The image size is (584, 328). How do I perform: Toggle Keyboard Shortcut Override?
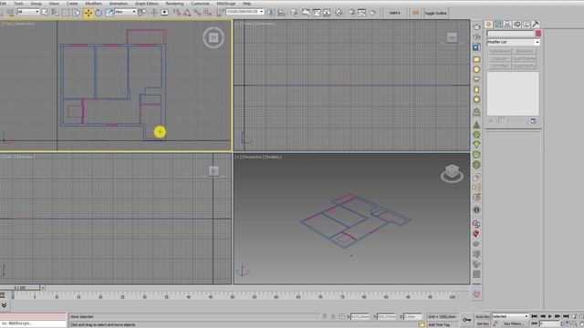(164, 13)
